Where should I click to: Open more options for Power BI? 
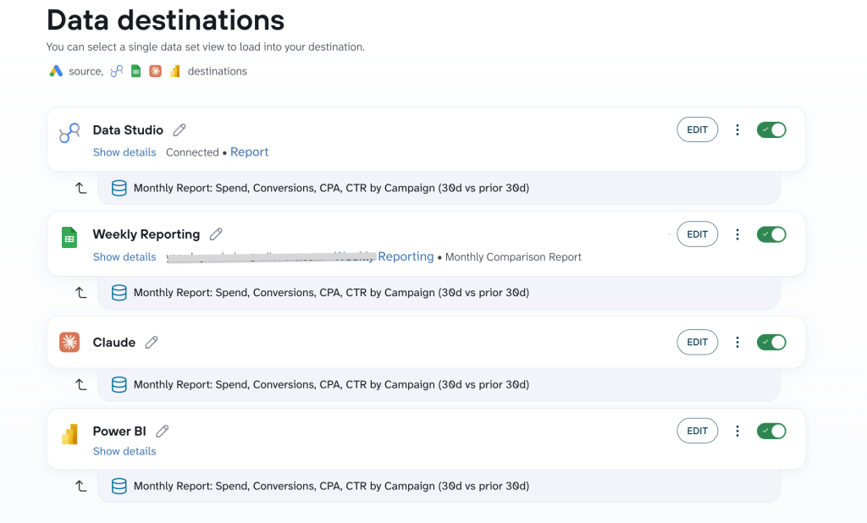(737, 432)
